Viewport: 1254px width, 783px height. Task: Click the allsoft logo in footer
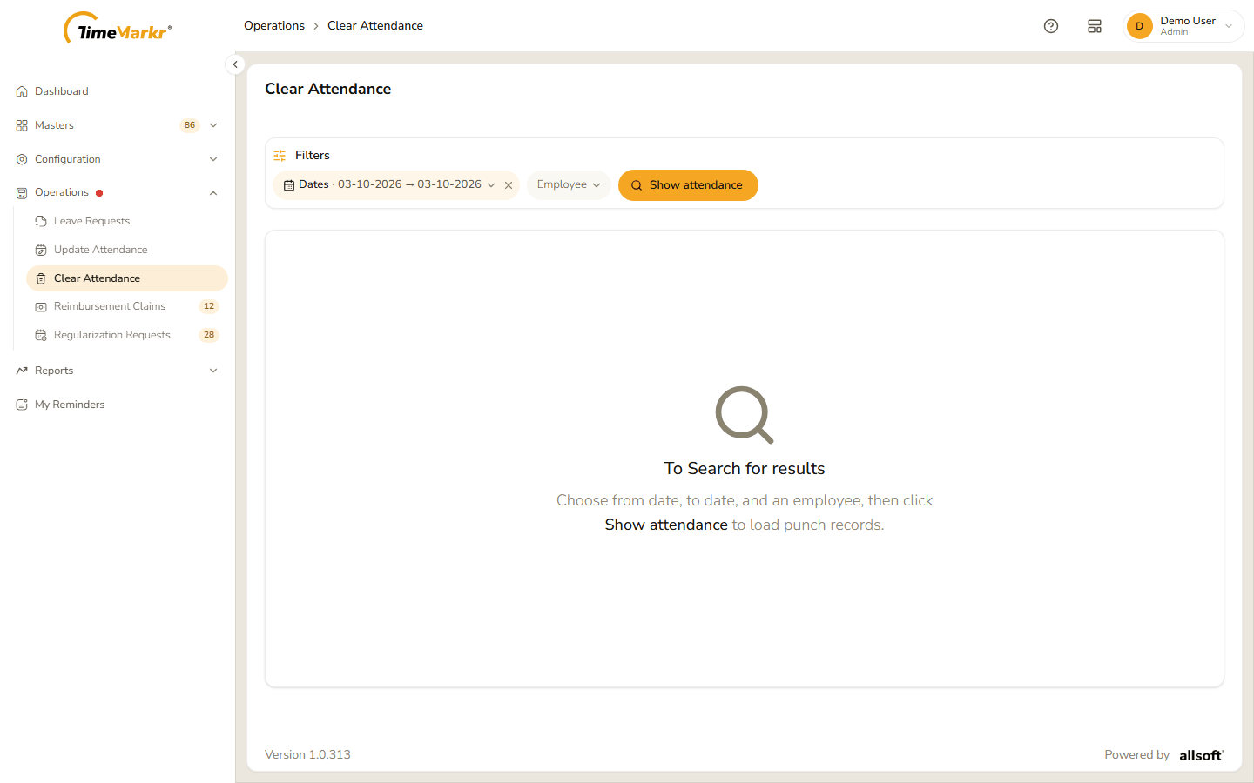(x=1202, y=755)
